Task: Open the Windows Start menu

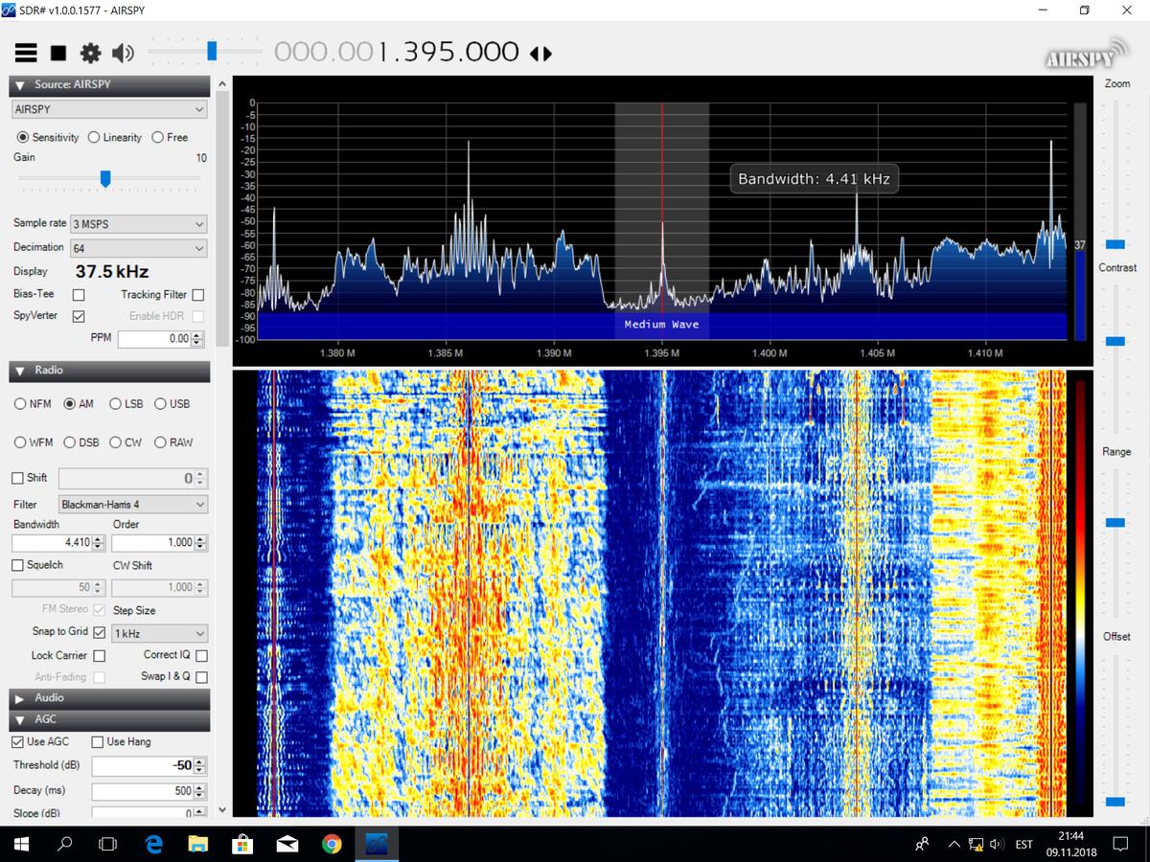Action: 22,844
